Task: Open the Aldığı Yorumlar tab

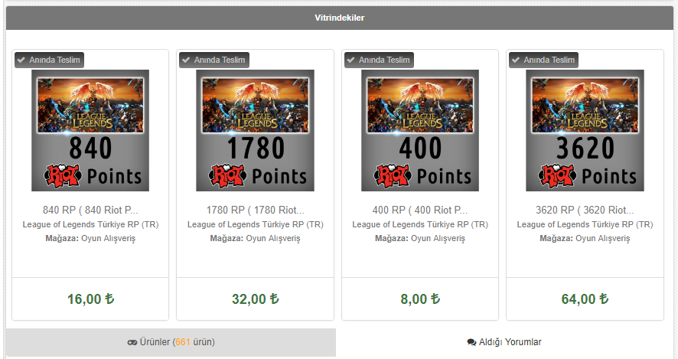Action: pos(504,342)
